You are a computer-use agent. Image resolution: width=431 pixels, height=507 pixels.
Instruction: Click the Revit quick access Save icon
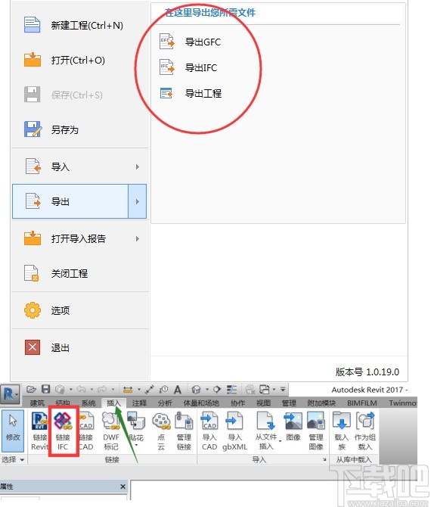tap(46, 389)
